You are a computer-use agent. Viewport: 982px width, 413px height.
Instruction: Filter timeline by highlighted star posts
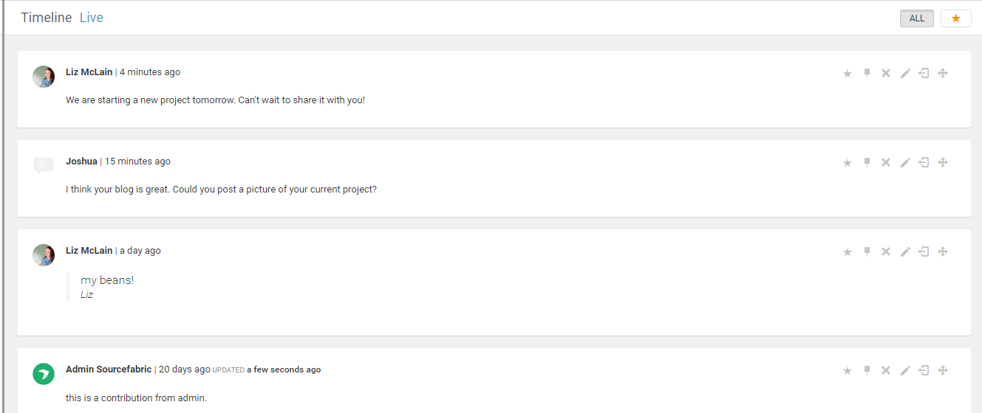click(955, 18)
